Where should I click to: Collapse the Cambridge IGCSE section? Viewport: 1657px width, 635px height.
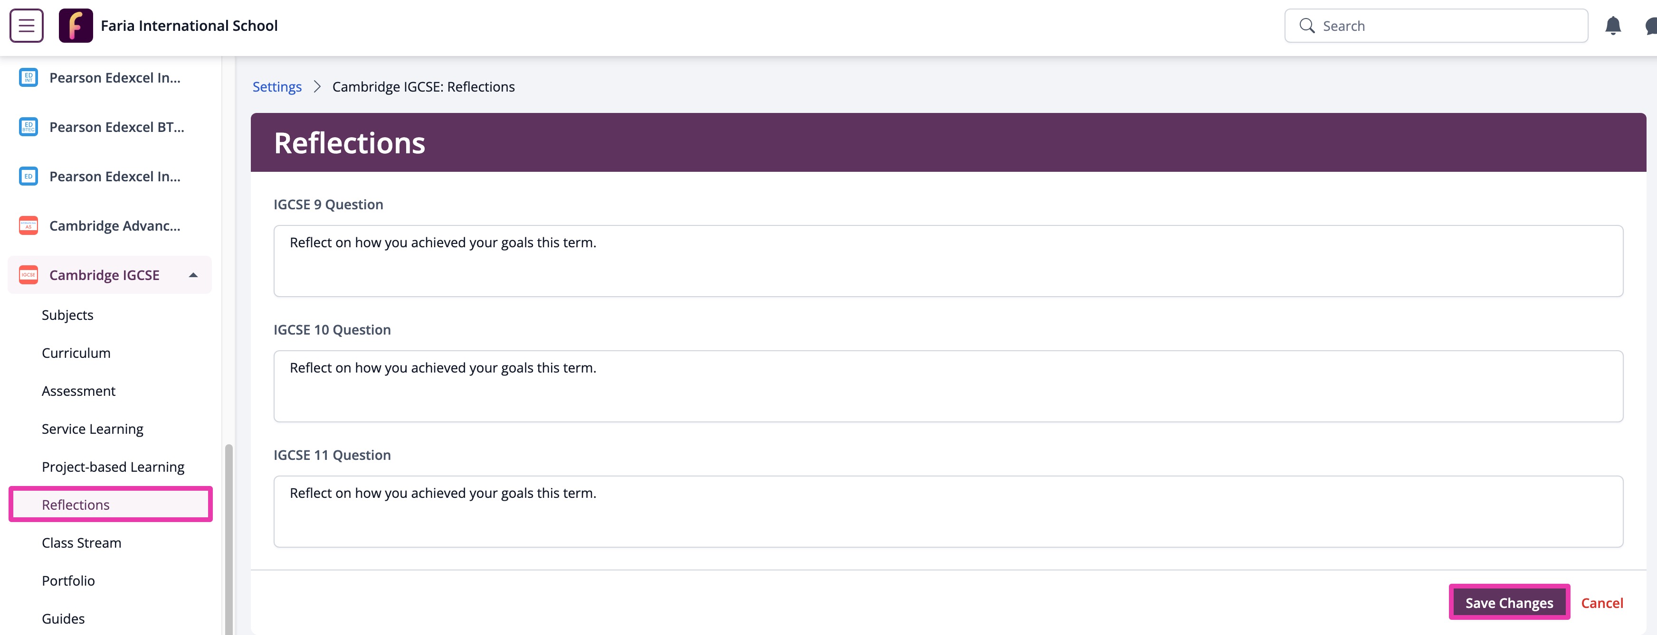(192, 274)
